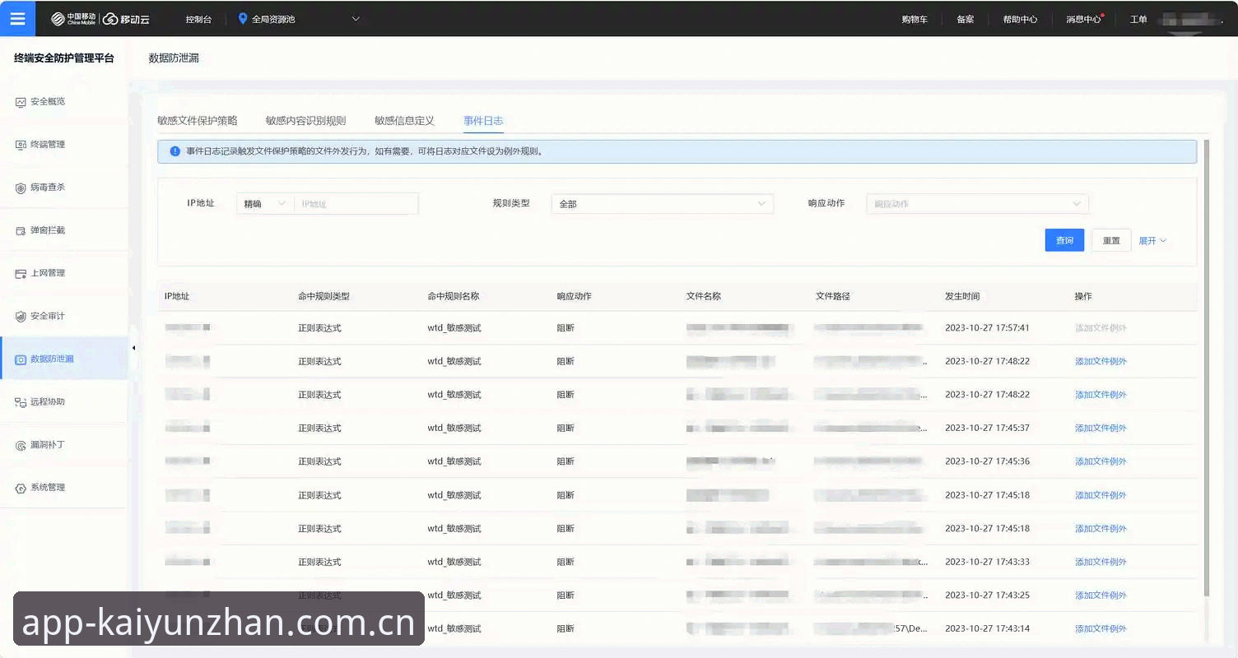The width and height of the screenshot is (1238, 658).
Task: Click the blue info icon in notice banner
Action: tap(175, 151)
